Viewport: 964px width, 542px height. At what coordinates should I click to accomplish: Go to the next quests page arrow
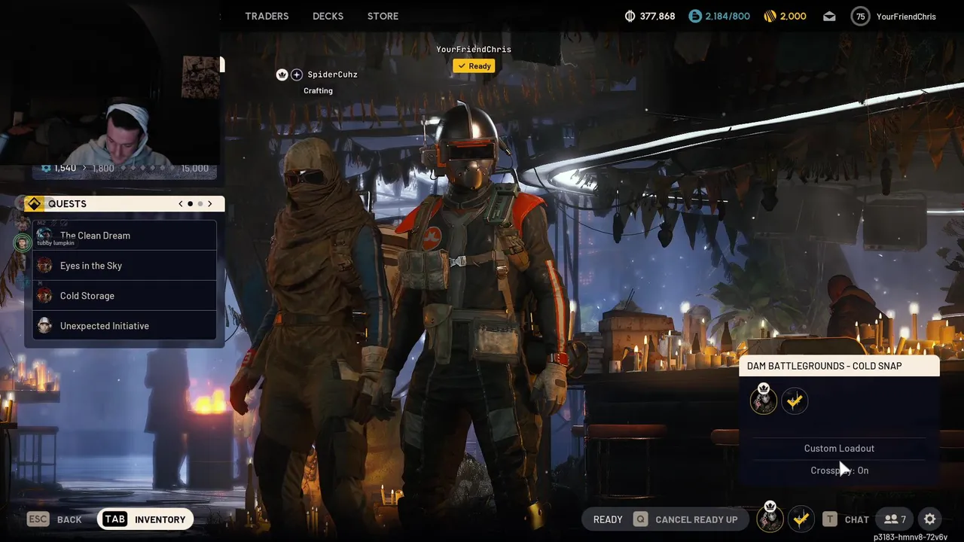[x=210, y=204]
